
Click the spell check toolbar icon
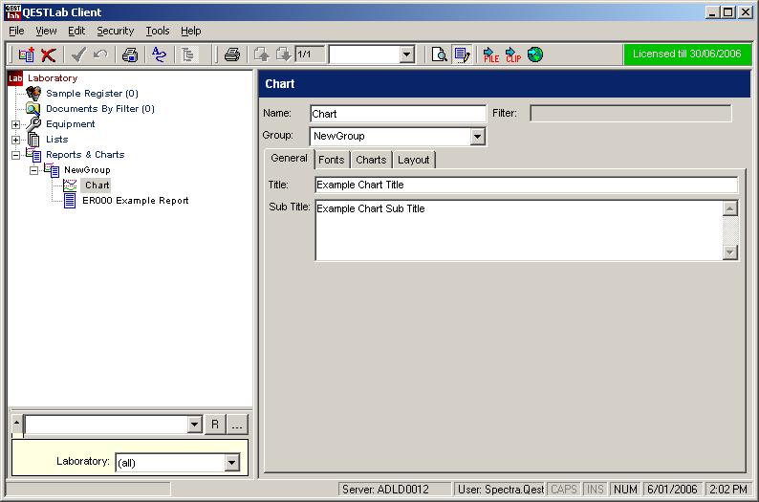click(160, 55)
